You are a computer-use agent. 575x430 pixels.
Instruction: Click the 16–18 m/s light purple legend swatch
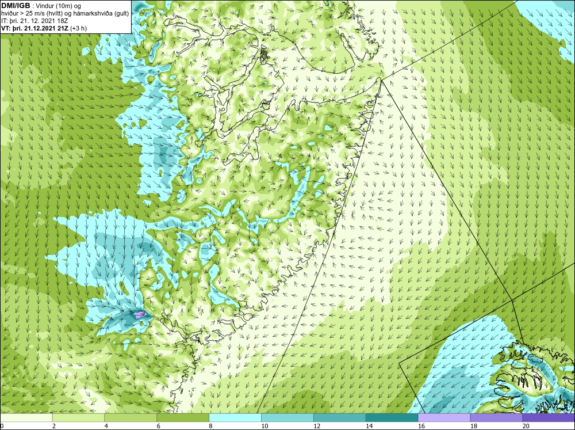tap(444, 418)
